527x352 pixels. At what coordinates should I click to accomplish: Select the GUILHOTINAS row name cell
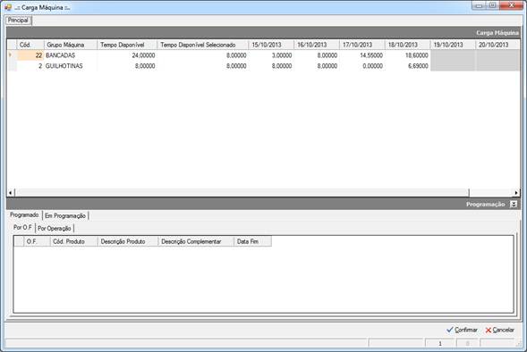[71, 66]
